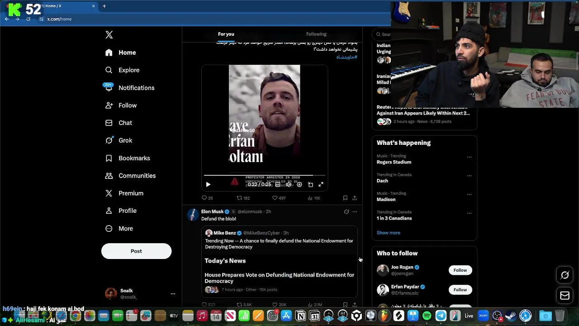Seek on the video progress bar
The image size is (579, 326).
click(265, 175)
